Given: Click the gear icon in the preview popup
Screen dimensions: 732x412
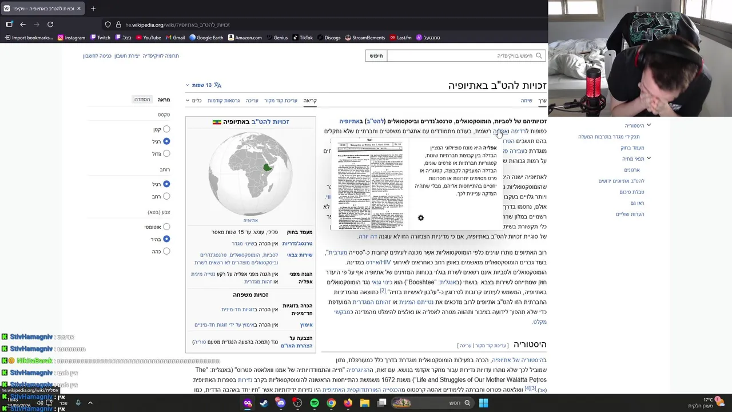Looking at the screenshot, I should pyautogui.click(x=421, y=218).
